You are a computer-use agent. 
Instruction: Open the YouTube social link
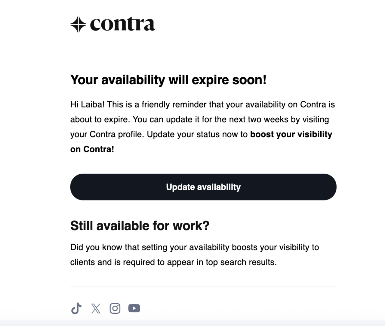click(134, 309)
